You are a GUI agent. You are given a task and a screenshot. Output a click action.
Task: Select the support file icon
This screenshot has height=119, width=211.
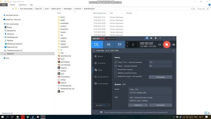coord(59,83)
